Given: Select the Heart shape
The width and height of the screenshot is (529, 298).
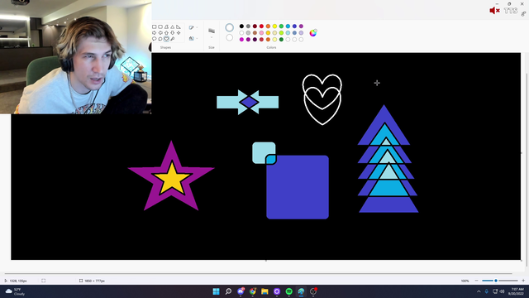Looking at the screenshot, I should pos(166,39).
